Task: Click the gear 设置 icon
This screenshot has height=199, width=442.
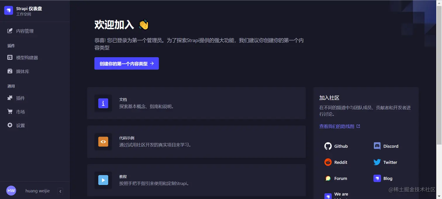Action: point(10,125)
